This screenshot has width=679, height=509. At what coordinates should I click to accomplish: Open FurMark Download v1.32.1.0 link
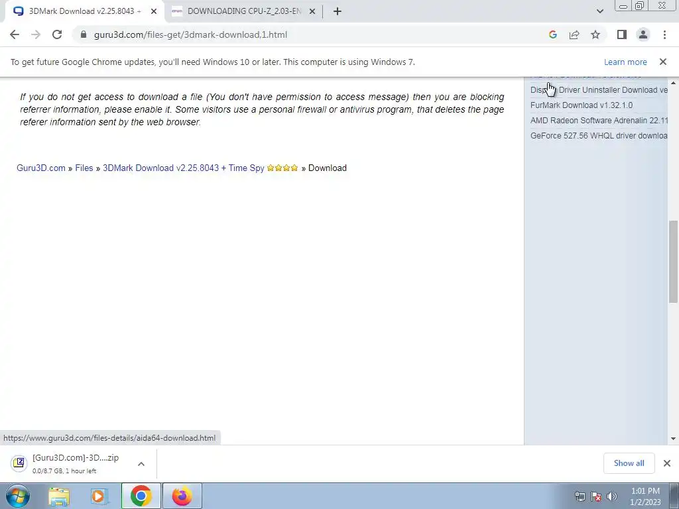click(582, 105)
